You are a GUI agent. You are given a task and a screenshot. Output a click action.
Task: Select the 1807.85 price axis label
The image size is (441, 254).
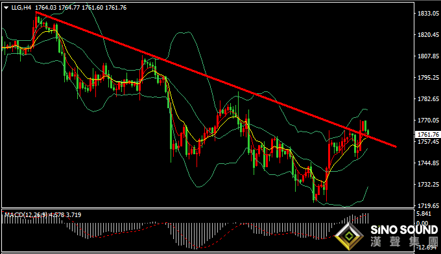pyautogui.click(x=428, y=56)
